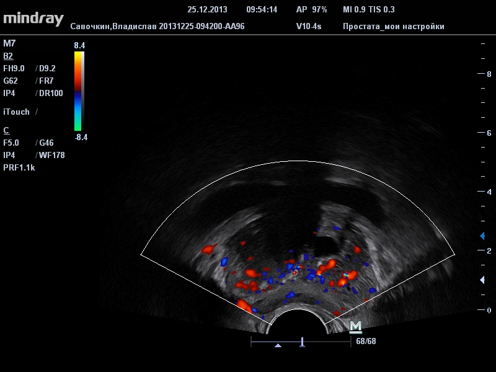Click the PRF1.1k value
496x372 pixels.
click(19, 167)
